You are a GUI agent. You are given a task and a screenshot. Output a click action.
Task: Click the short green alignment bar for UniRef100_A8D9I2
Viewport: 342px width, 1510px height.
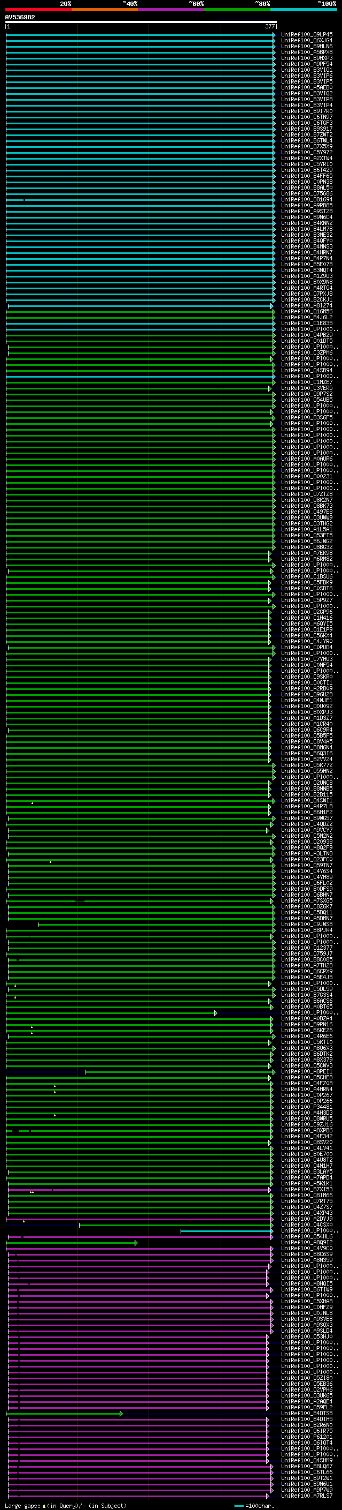click(x=72, y=1243)
